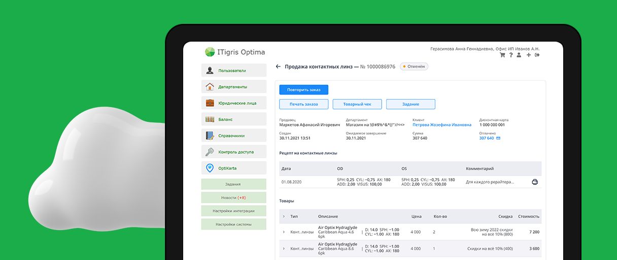Click user name Герасимова Анна Геннадиевна
Viewport: 617px width, 260px height.
(x=462, y=49)
